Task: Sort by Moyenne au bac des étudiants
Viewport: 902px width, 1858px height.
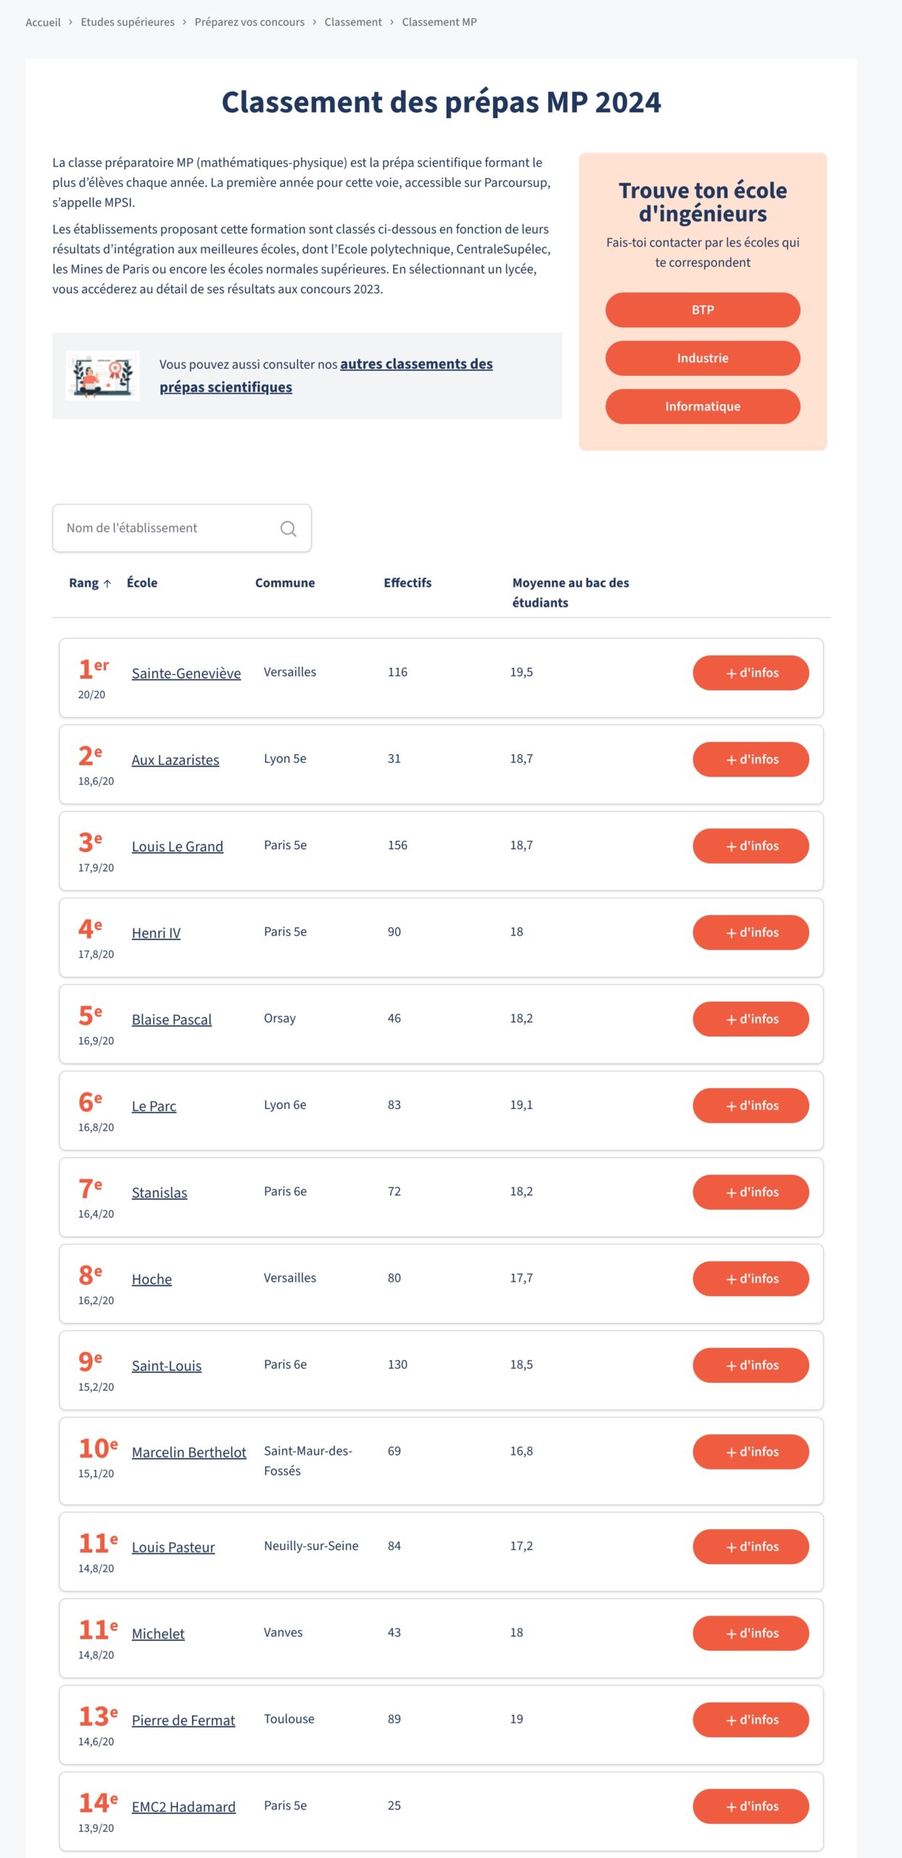Action: tap(571, 593)
